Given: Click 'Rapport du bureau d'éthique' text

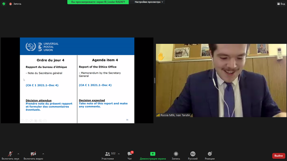Looking at the screenshot, I should click(46, 67).
